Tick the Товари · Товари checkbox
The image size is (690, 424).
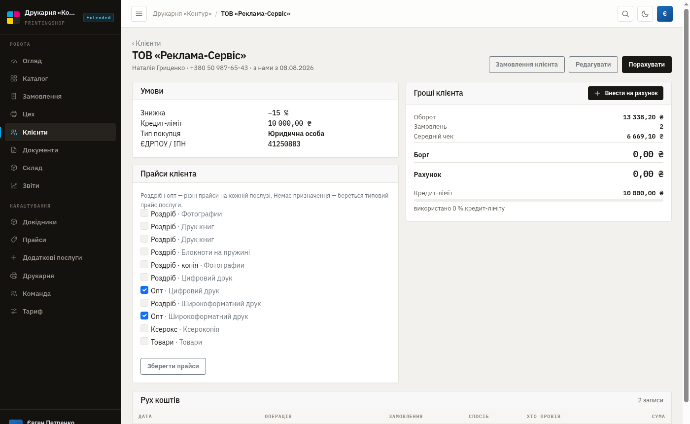click(144, 342)
